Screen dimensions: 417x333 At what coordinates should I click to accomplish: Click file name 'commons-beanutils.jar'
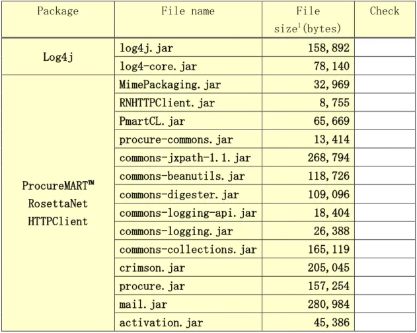point(182,176)
